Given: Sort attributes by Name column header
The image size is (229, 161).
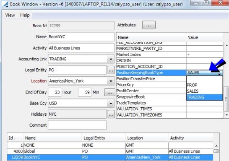Looking at the screenshot, I should pyautogui.click(x=151, y=37).
